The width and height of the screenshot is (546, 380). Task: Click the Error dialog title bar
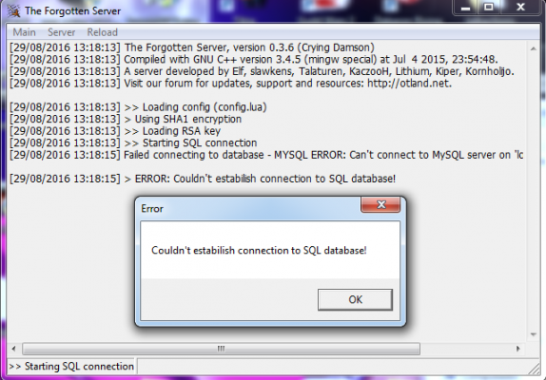(x=249, y=209)
